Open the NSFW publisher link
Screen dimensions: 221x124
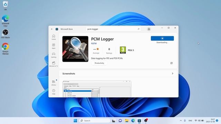(x=94, y=43)
